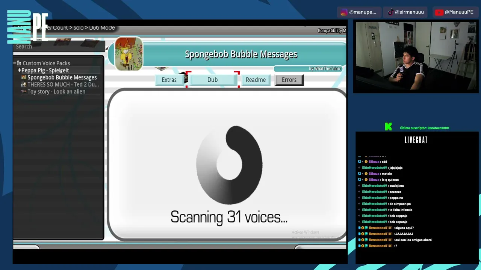This screenshot has height=270, width=481.
Task: Click the icon beside Toy story - Look an alien
Action: pos(24,91)
